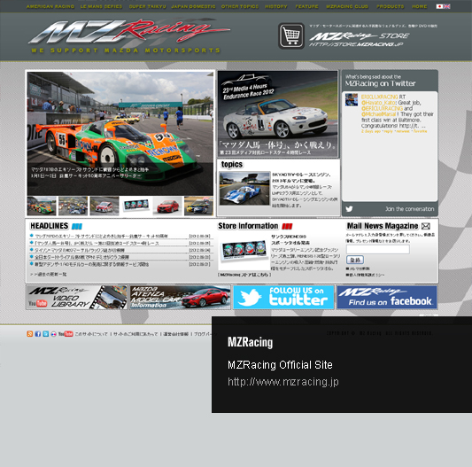This screenshot has height=467, width=472.
Task: Focus the mail magazine email input field
Action: [377, 249]
